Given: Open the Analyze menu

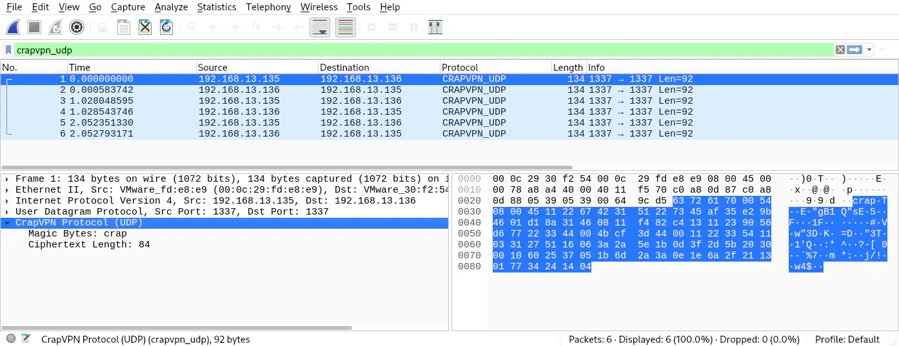Looking at the screenshot, I should (171, 7).
